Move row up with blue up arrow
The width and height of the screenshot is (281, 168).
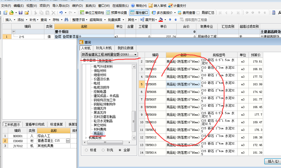[170, 20]
